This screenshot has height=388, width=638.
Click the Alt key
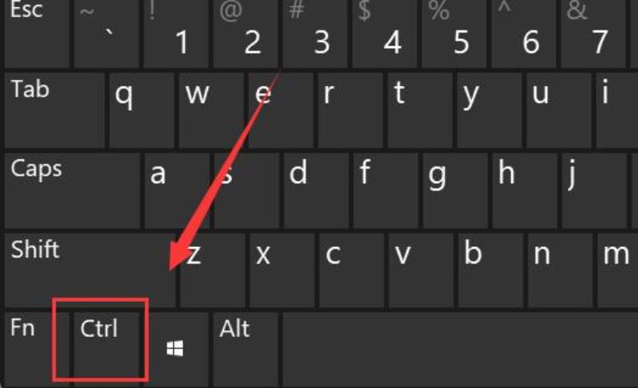pyautogui.click(x=246, y=349)
